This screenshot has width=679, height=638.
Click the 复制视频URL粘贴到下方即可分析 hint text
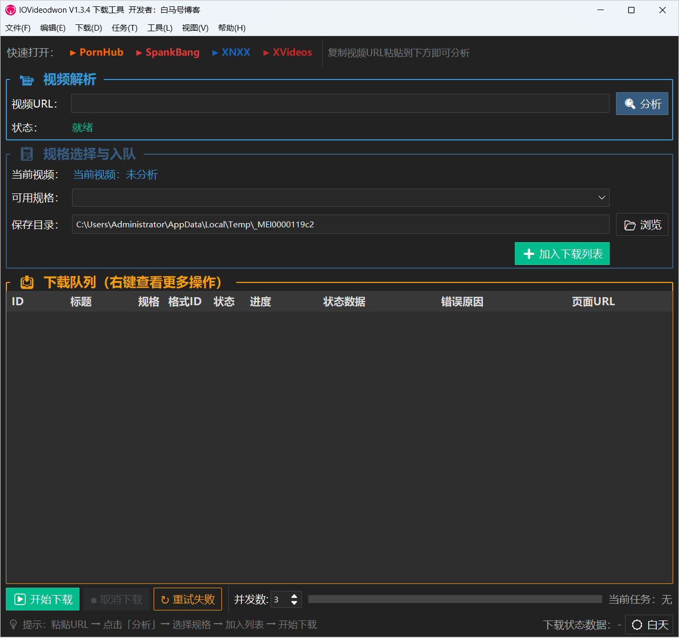(399, 53)
